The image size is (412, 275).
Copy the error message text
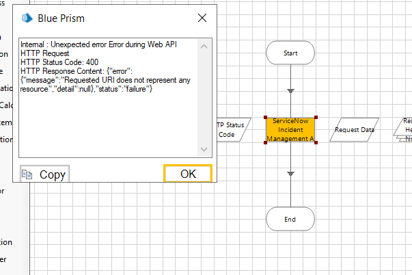pyautogui.click(x=44, y=174)
